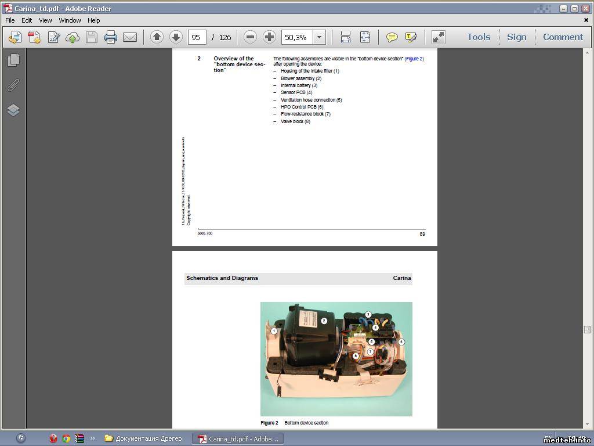Viewport: 594px width, 446px height.
Task: Click the page number field
Action: (x=197, y=37)
